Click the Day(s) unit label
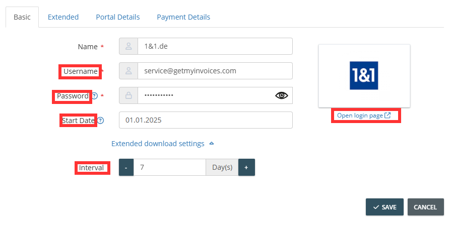Screen dimensions: 451x225 click(222, 167)
